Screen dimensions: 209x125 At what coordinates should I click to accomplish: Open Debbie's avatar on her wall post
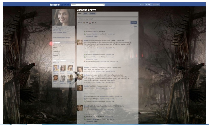tap(80, 88)
